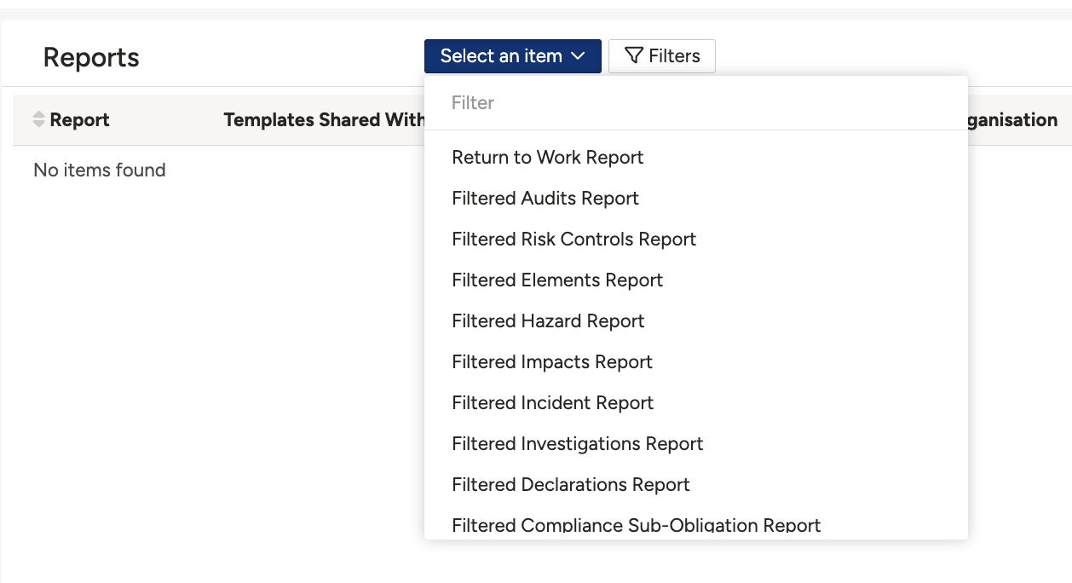The image size is (1072, 583).
Task: Click the dropdown Filter search field
Action: click(695, 103)
